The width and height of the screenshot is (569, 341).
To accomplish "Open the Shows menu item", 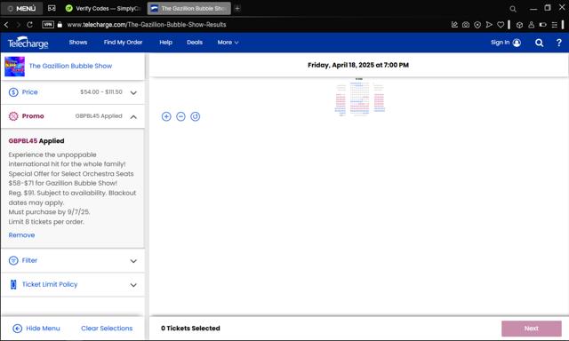I will tap(78, 43).
